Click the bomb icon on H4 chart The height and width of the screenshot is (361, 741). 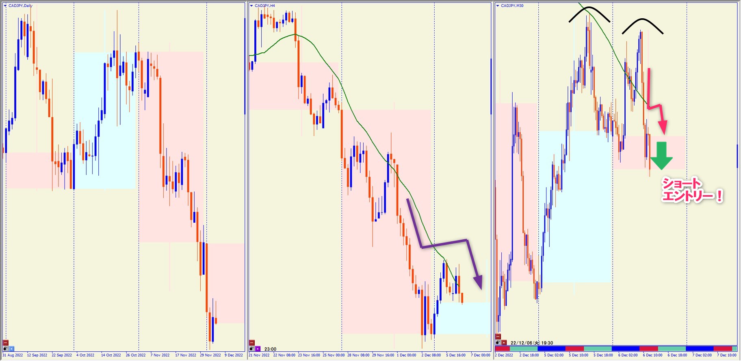pos(252,349)
